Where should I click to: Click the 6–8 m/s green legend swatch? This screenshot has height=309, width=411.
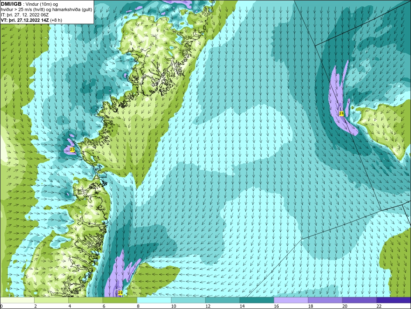coord(120,300)
